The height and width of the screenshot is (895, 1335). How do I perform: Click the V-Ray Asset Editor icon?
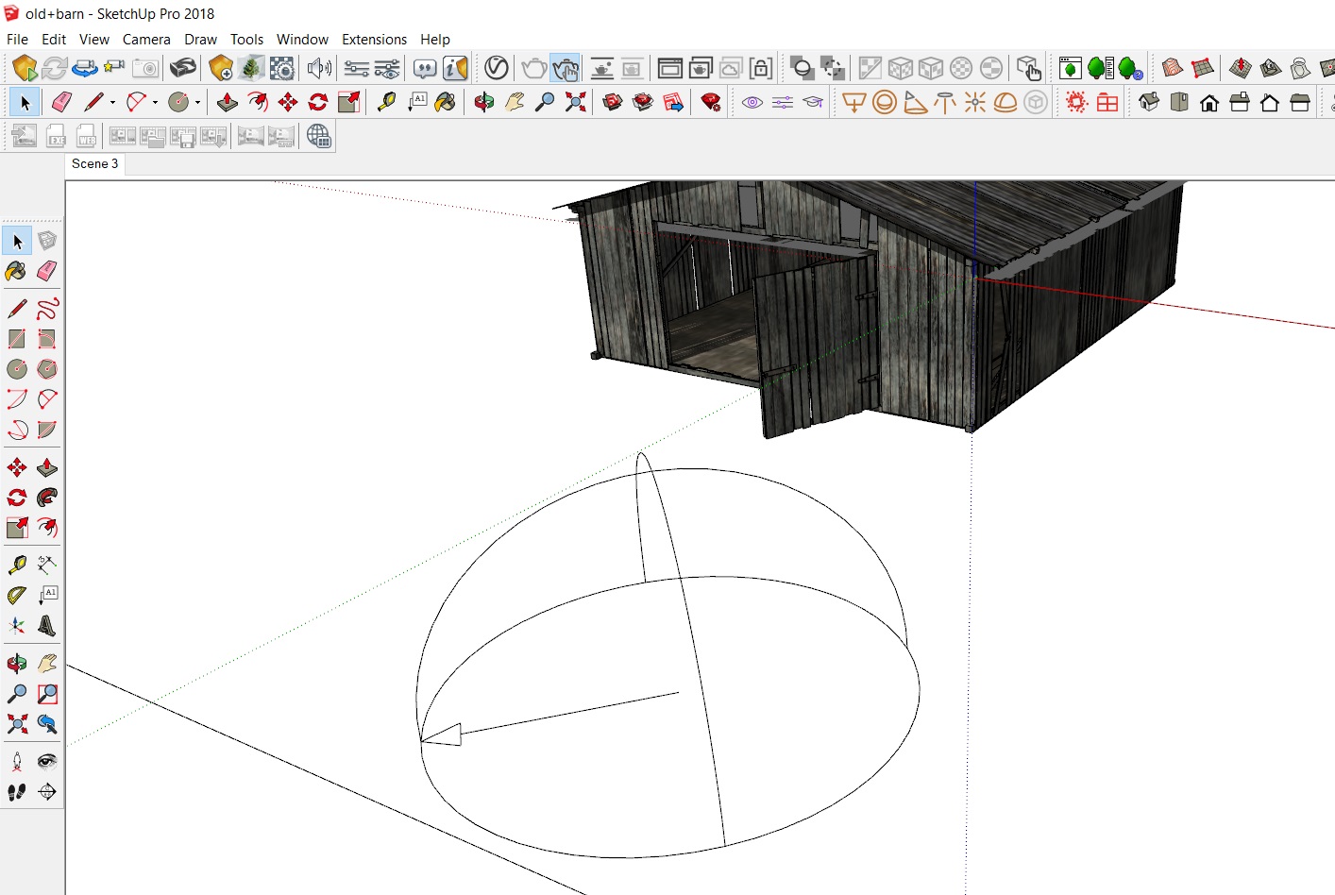click(497, 68)
